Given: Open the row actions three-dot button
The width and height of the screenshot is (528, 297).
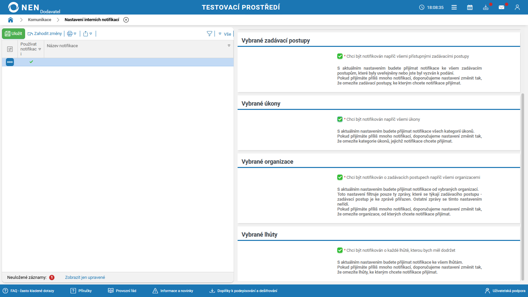Looking at the screenshot, I should pos(10,62).
